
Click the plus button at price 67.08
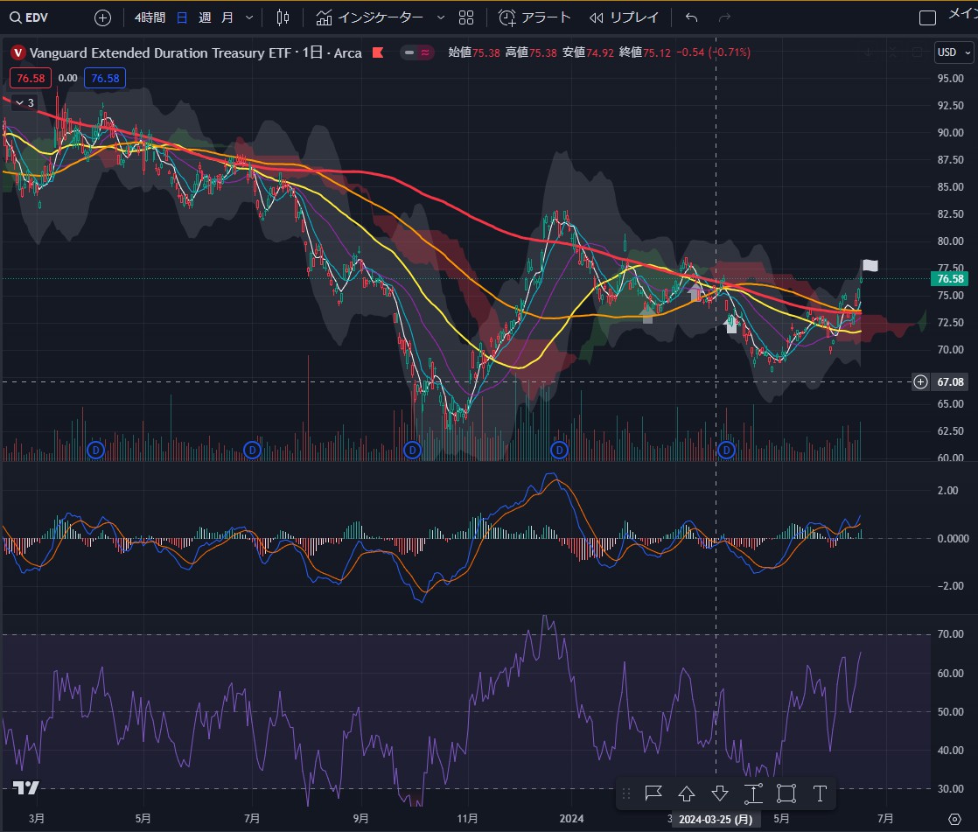[920, 381]
